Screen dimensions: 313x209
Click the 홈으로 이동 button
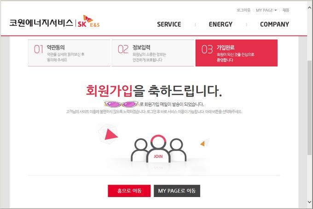[x=129, y=191]
